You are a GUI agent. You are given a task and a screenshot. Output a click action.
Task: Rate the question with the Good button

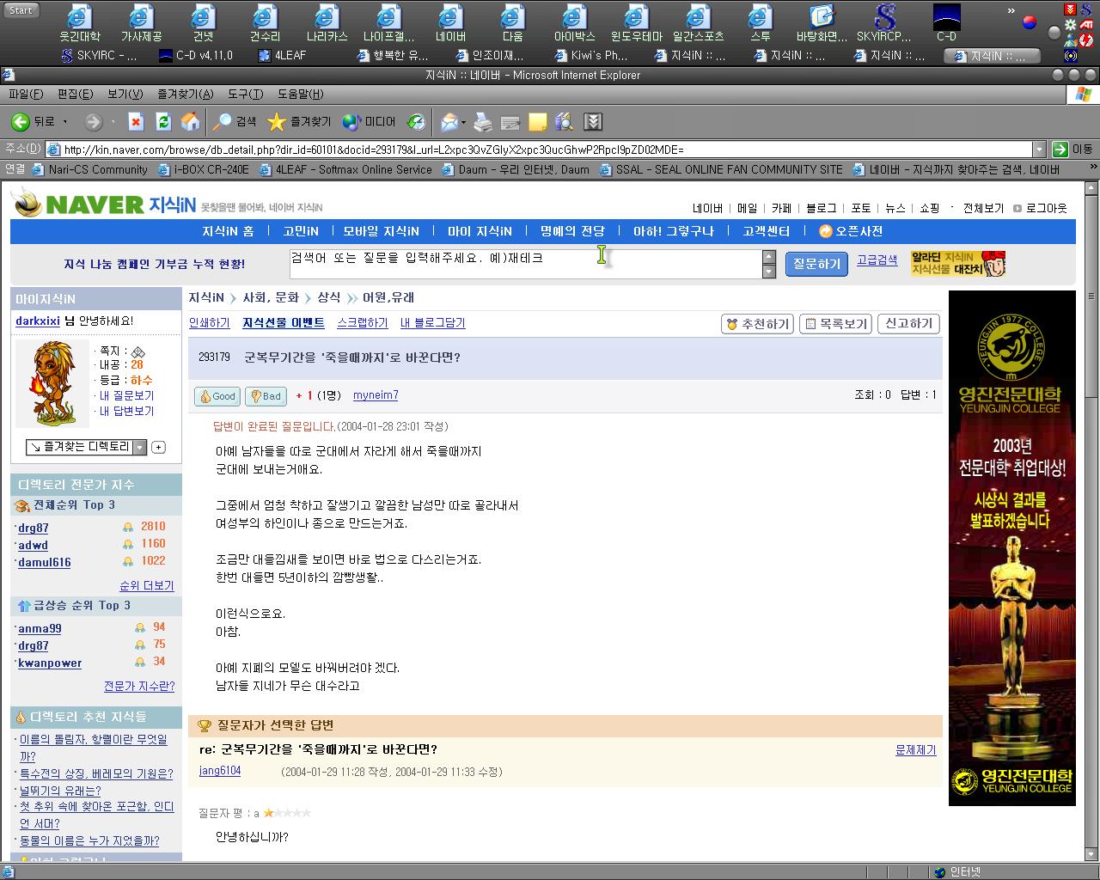pyautogui.click(x=217, y=396)
